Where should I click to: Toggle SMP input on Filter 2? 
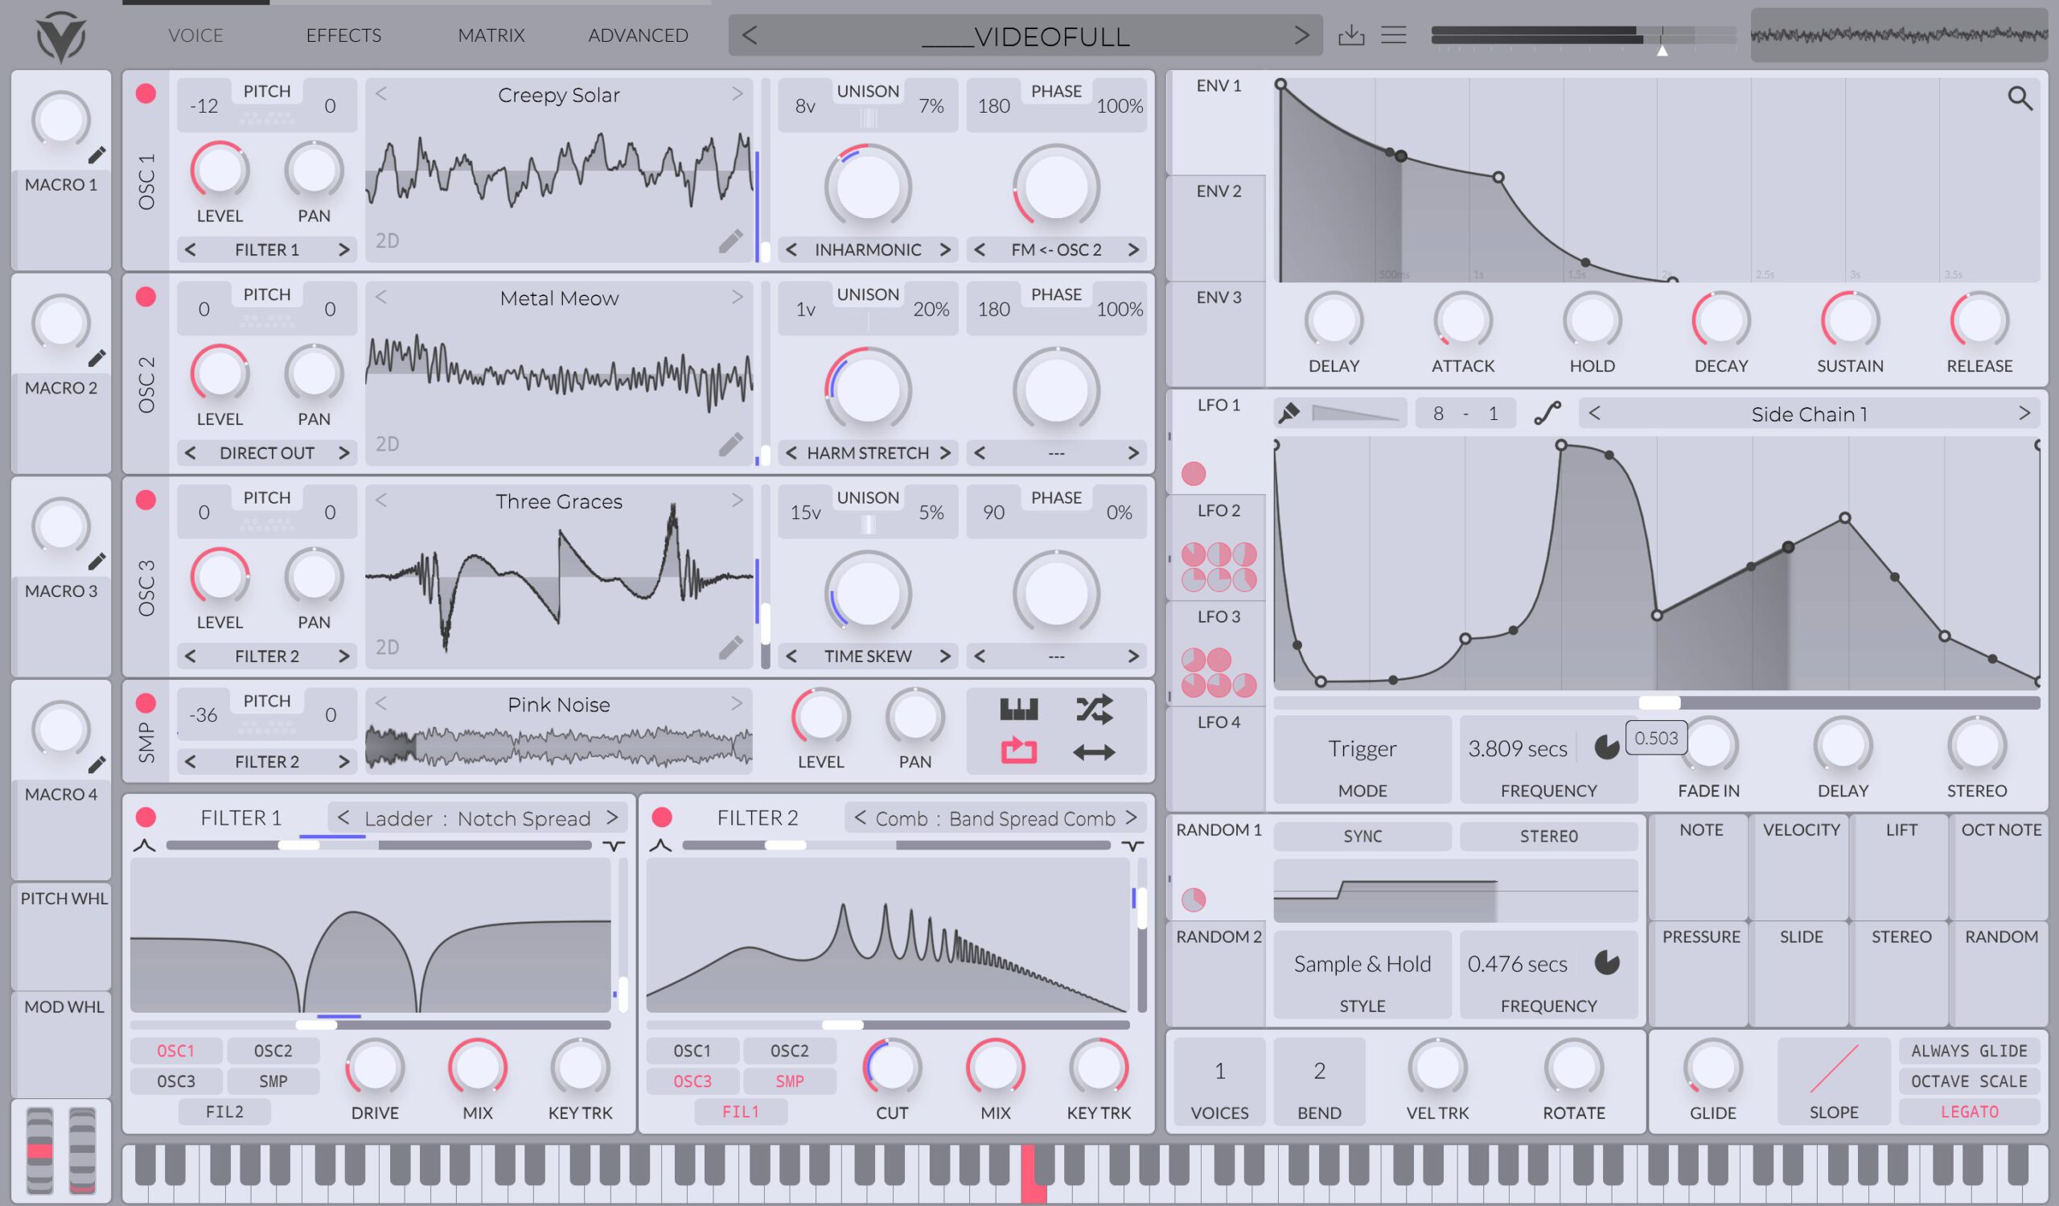point(789,1081)
